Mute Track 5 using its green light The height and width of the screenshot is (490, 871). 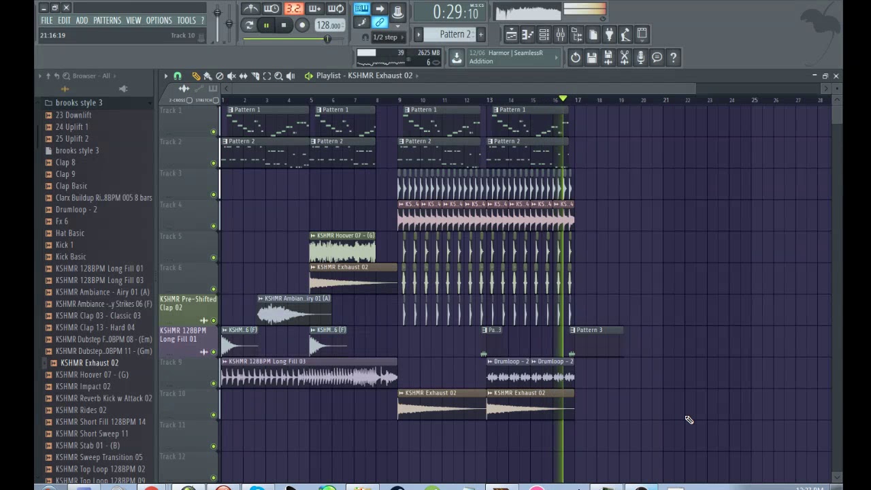click(x=213, y=257)
